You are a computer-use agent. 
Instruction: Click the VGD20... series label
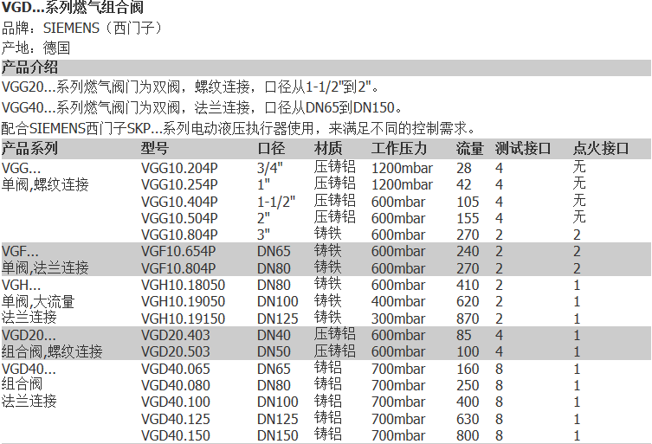(x=29, y=336)
